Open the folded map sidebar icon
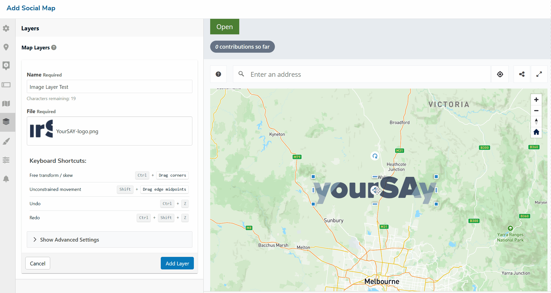Viewport: 551px width, 293px height. (x=6, y=103)
